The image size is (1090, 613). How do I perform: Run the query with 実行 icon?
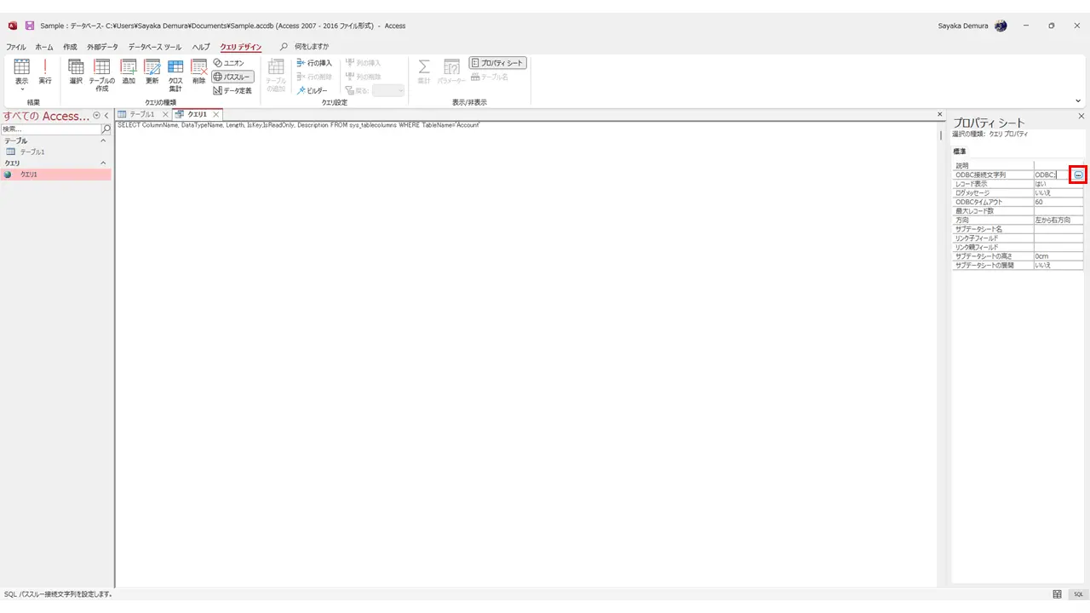tap(45, 73)
